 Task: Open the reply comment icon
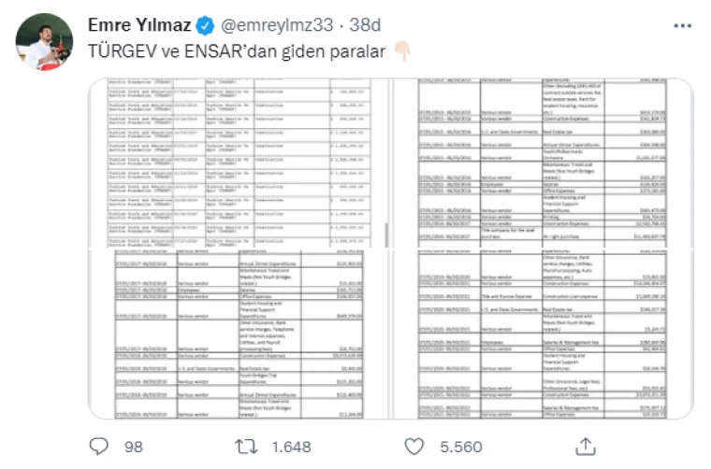[99, 447]
